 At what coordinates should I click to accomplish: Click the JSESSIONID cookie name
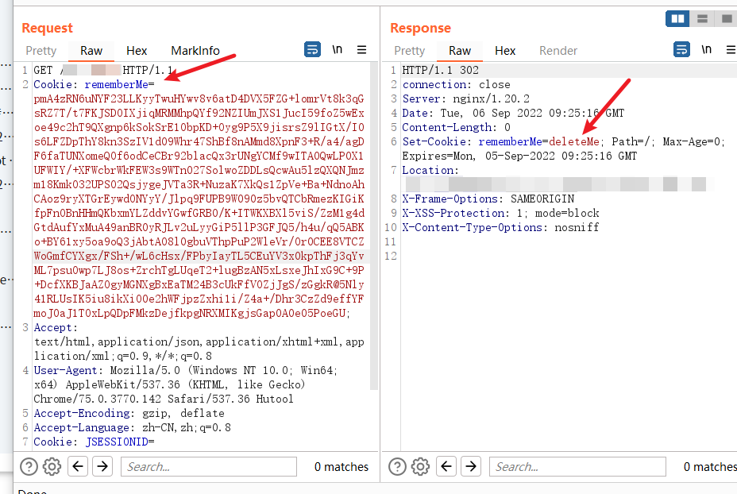point(117,442)
